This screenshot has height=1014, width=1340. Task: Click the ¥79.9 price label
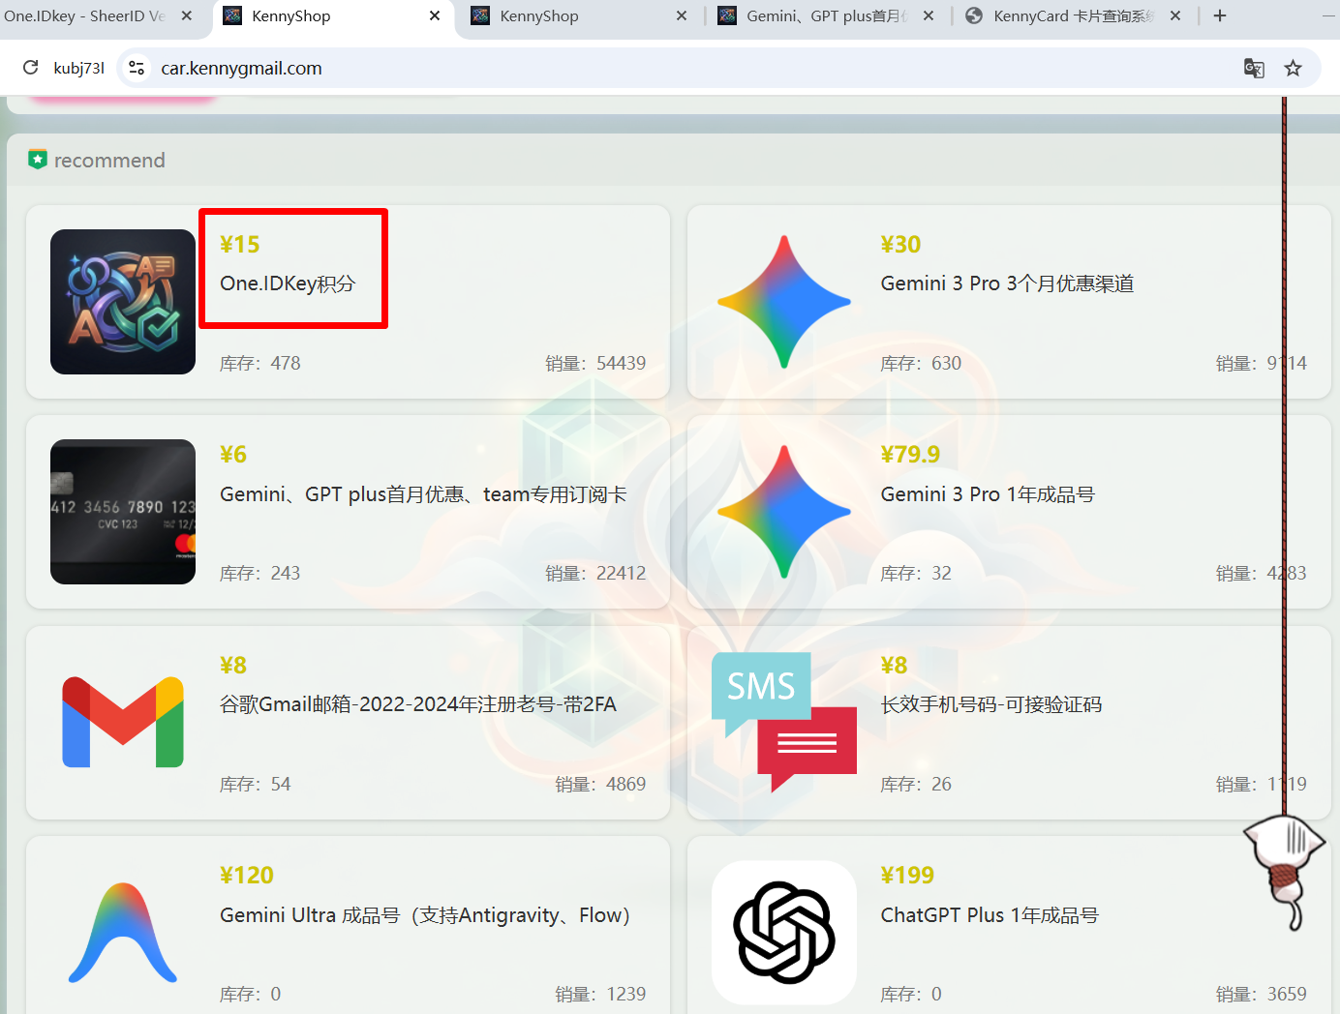910,455
